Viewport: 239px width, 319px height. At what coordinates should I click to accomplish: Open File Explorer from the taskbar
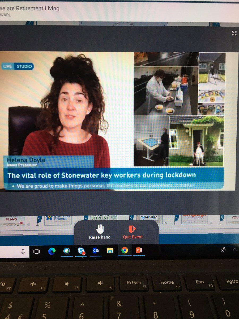click(110, 250)
